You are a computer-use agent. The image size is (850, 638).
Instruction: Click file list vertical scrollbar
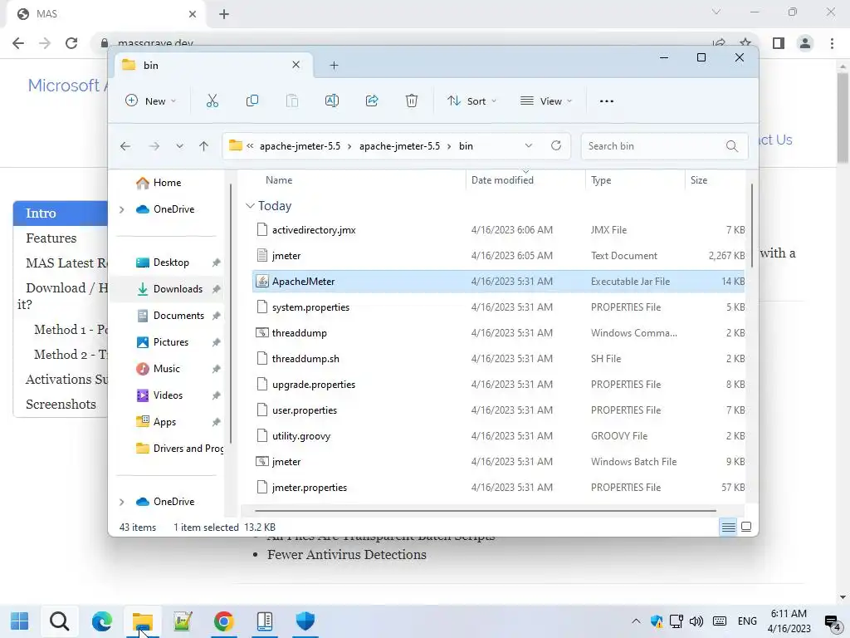pyautogui.click(x=752, y=225)
